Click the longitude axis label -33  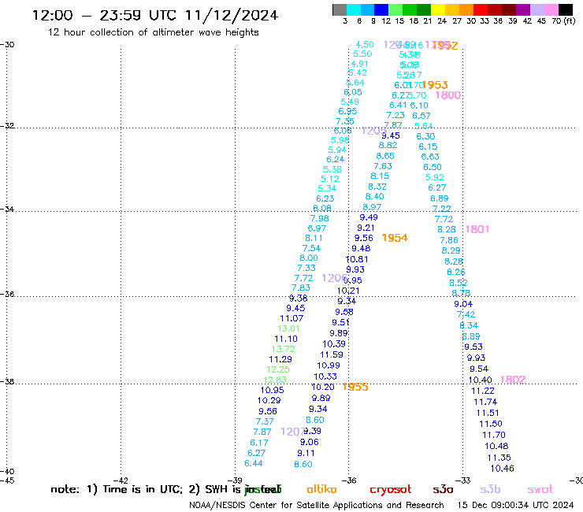pos(463,480)
